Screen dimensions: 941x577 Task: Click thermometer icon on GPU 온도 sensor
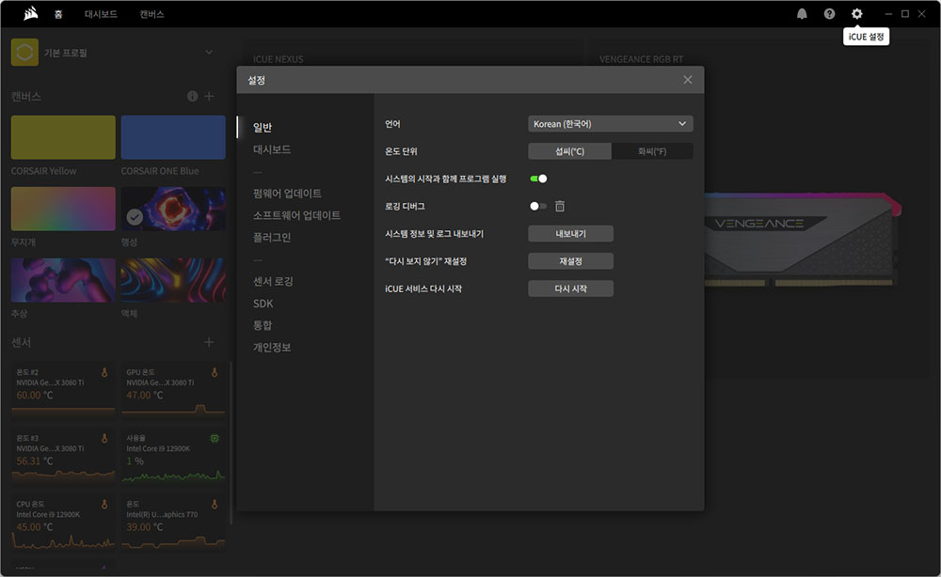coord(215,373)
